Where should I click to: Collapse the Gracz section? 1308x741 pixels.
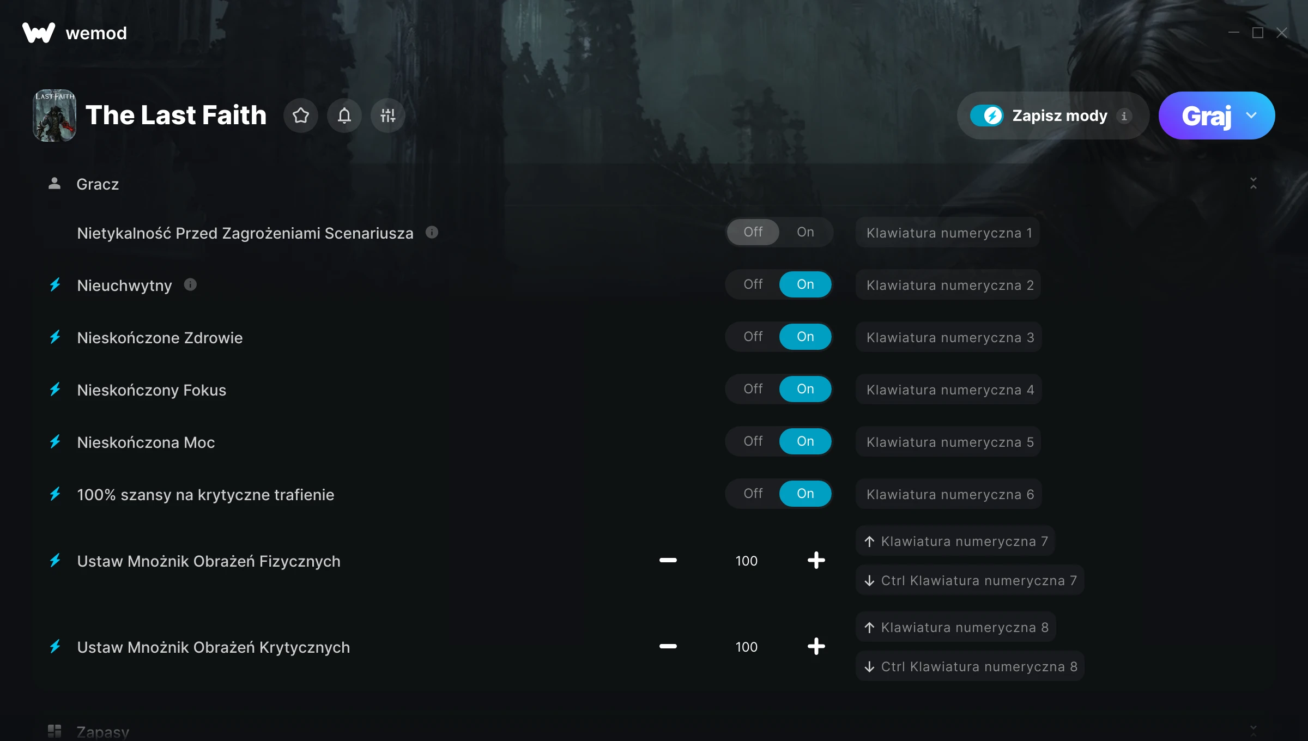pos(1253,184)
